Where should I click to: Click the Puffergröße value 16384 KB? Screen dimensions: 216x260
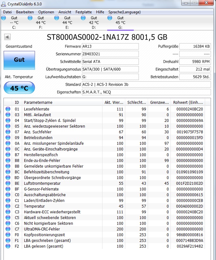tap(195, 46)
